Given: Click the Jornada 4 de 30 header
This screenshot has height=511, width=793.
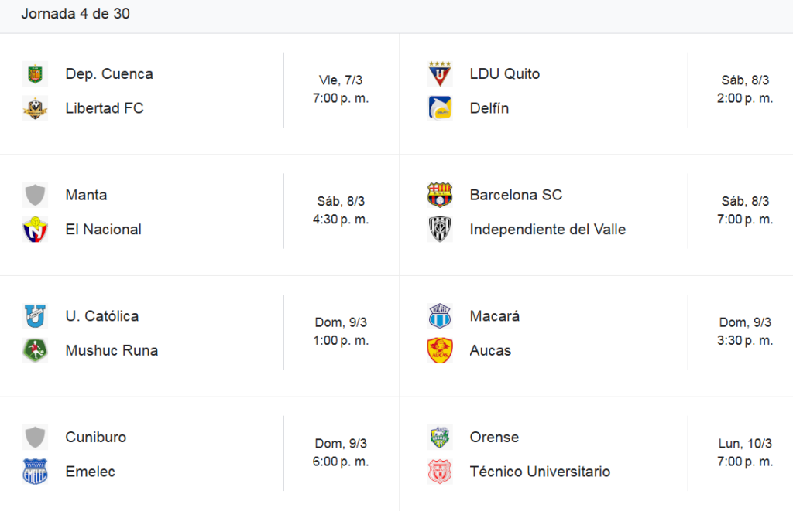Looking at the screenshot, I should coord(75,14).
